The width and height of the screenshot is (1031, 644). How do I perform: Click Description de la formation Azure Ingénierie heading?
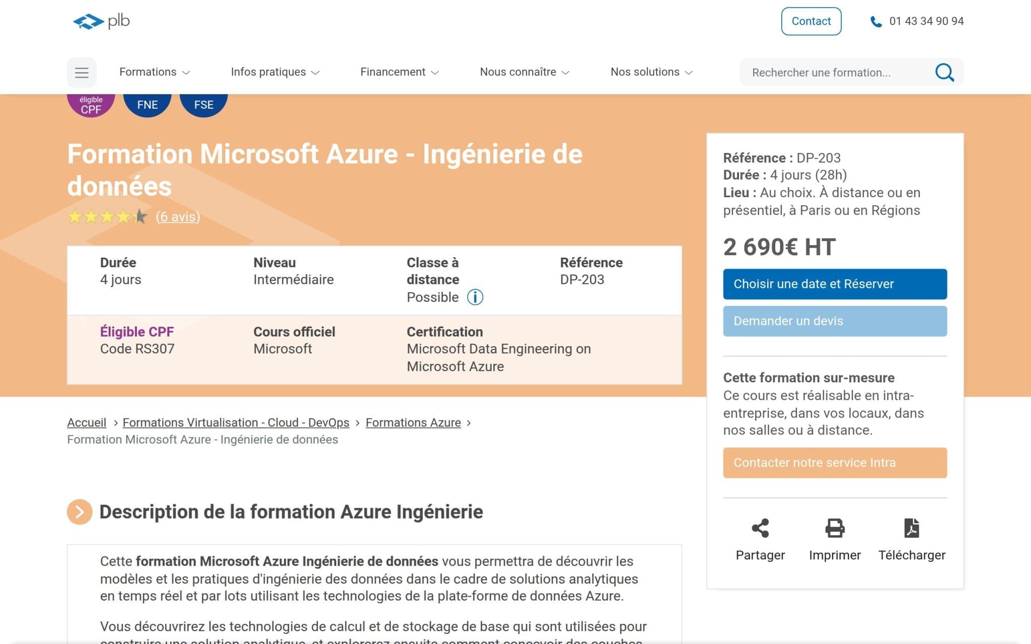[x=291, y=512]
